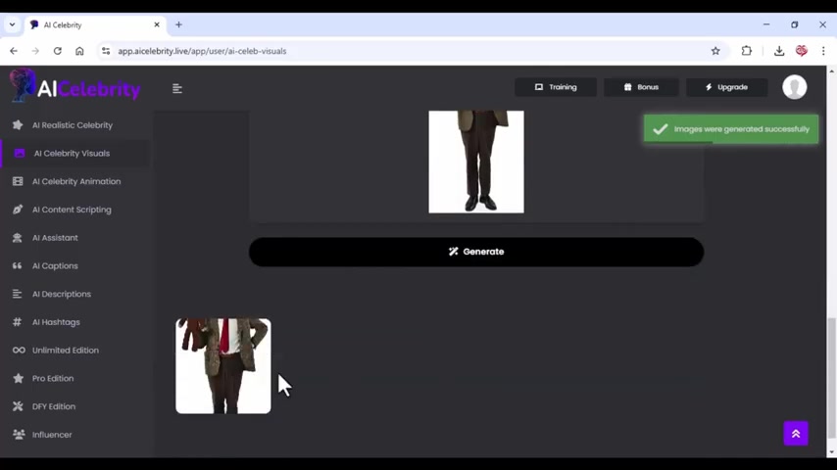837x470 pixels.
Task: Bookmark this page with star icon
Action: coord(715,51)
